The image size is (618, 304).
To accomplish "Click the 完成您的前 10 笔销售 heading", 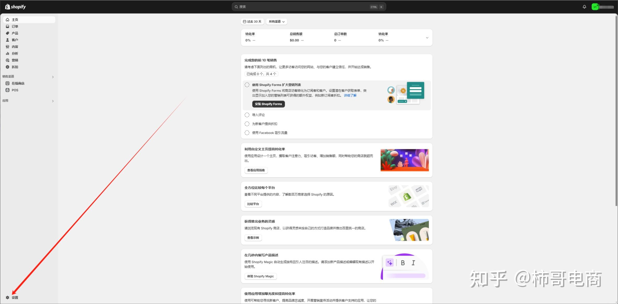I will 260,60.
